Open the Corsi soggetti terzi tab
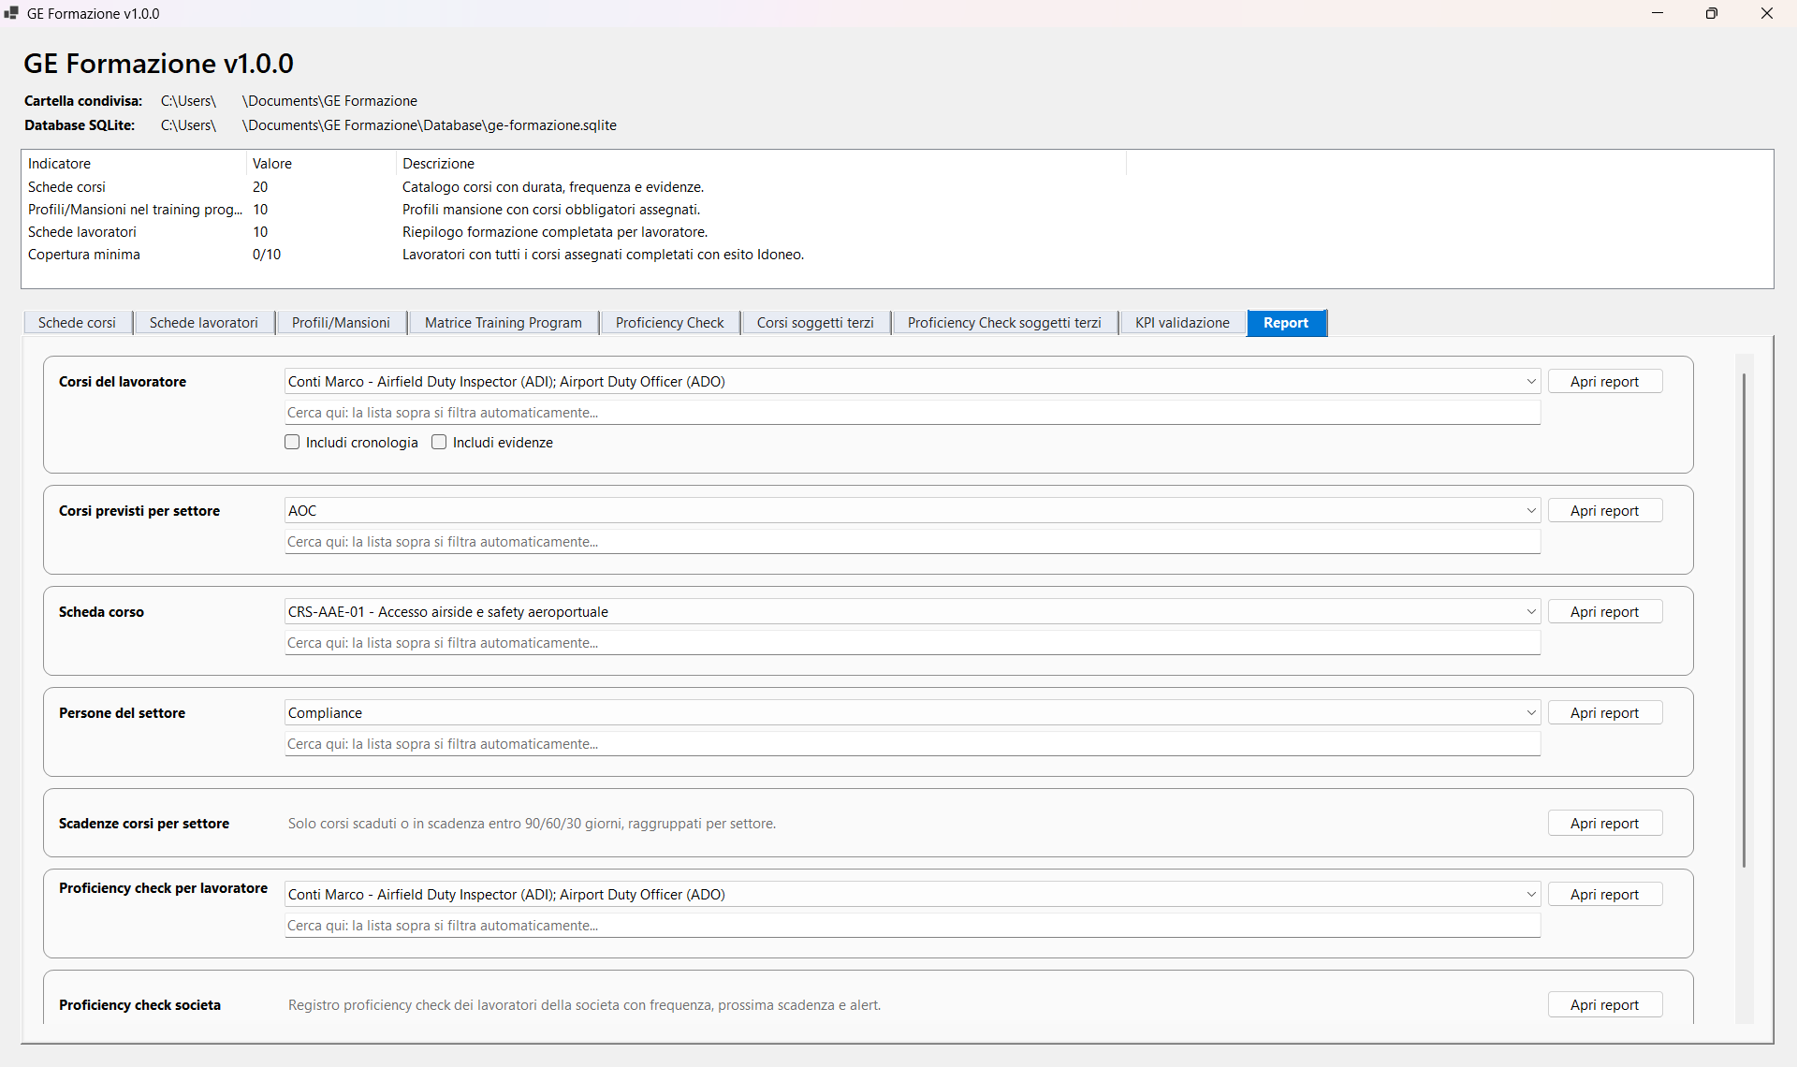The height and width of the screenshot is (1067, 1797). coord(815,323)
